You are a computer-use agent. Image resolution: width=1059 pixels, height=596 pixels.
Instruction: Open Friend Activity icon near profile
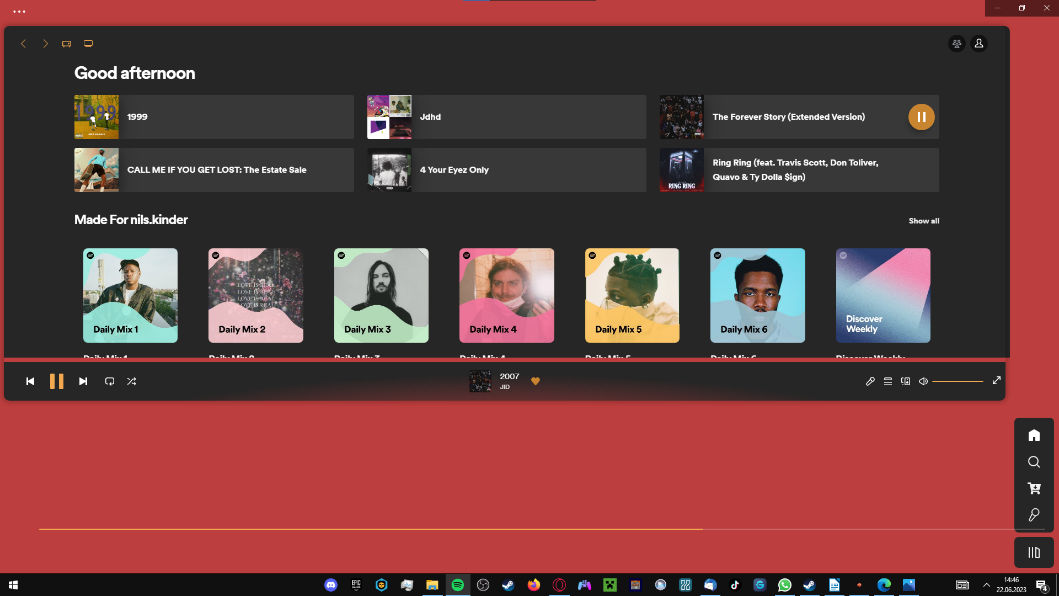pyautogui.click(x=956, y=44)
